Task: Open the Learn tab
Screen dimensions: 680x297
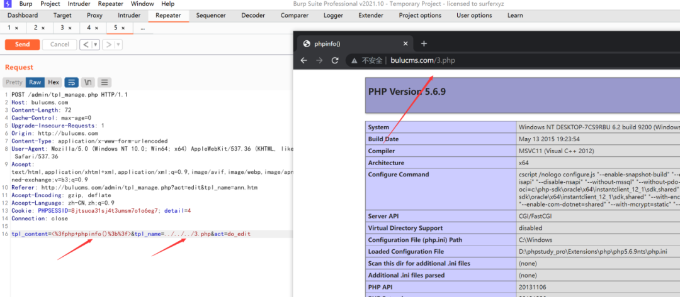Action: (x=515, y=16)
